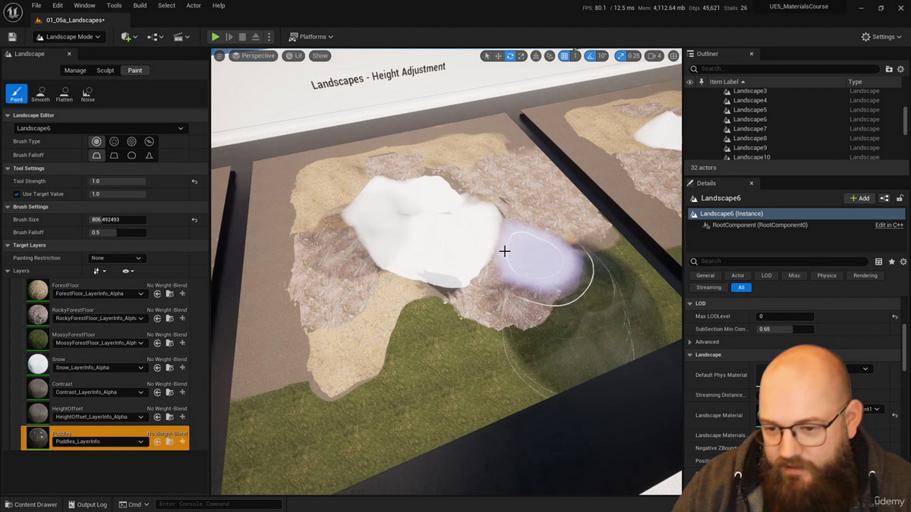Choose the pattern brush type
Screen dimensions: 911x512
coord(131,142)
